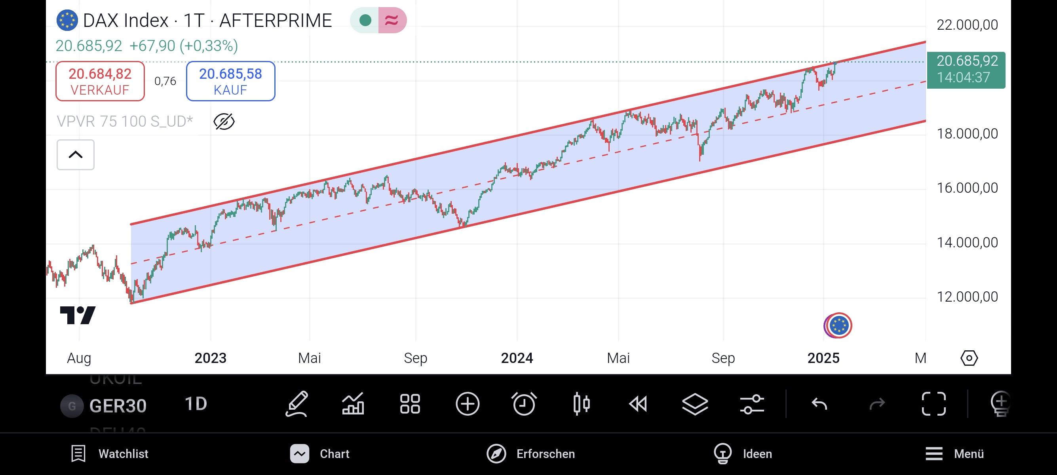Click the plus icon to add a symbol
Screen dimensions: 1057x475
tap(468, 404)
